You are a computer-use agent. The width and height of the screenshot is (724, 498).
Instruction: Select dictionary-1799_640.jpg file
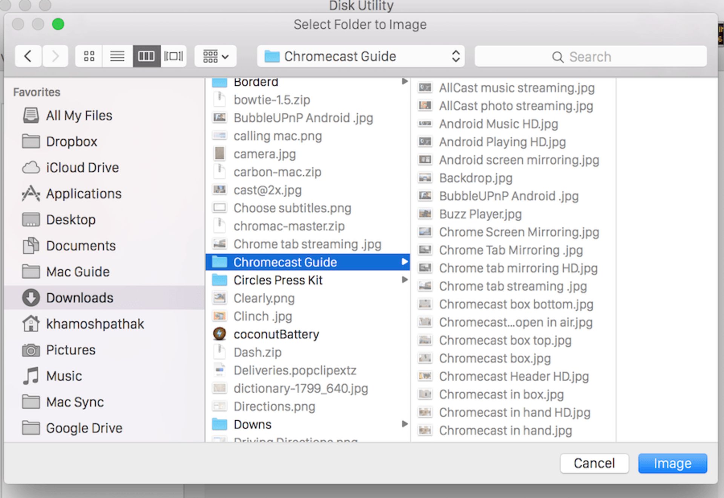(308, 388)
